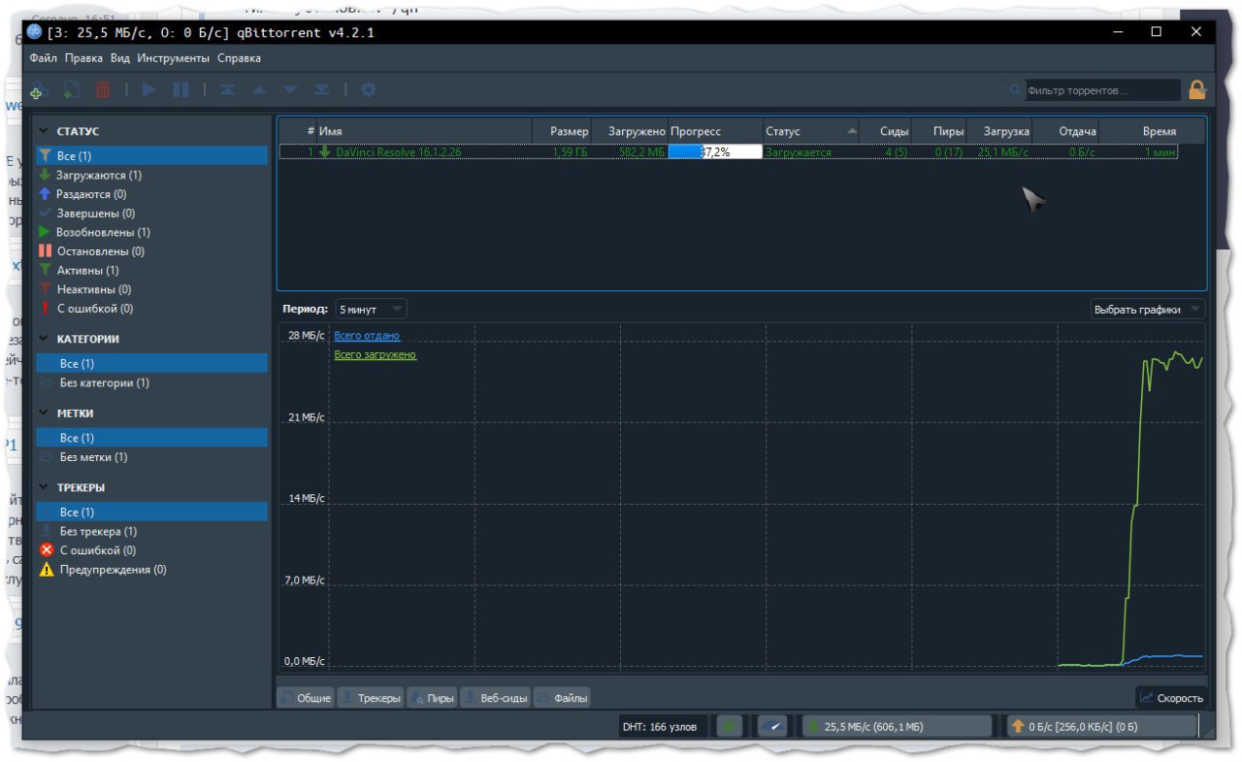Viewport: 1242px width, 762px height.
Task: Switch to the Веб-сиды tab
Action: coord(496,698)
